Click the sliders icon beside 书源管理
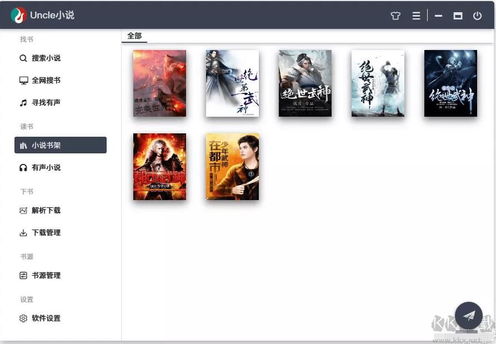Image resolution: width=496 pixels, height=344 pixels. (23, 275)
